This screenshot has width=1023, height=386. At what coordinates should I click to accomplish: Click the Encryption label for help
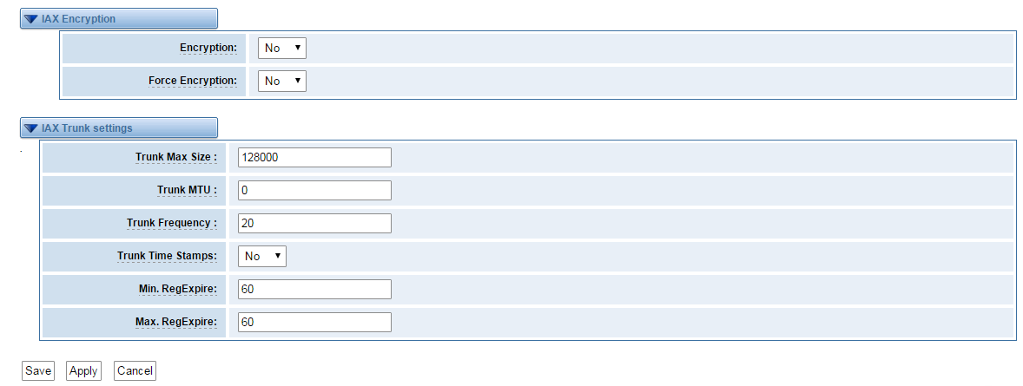pos(208,48)
